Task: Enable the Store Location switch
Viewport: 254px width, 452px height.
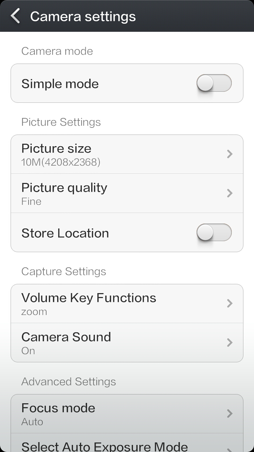Action: tap(214, 233)
